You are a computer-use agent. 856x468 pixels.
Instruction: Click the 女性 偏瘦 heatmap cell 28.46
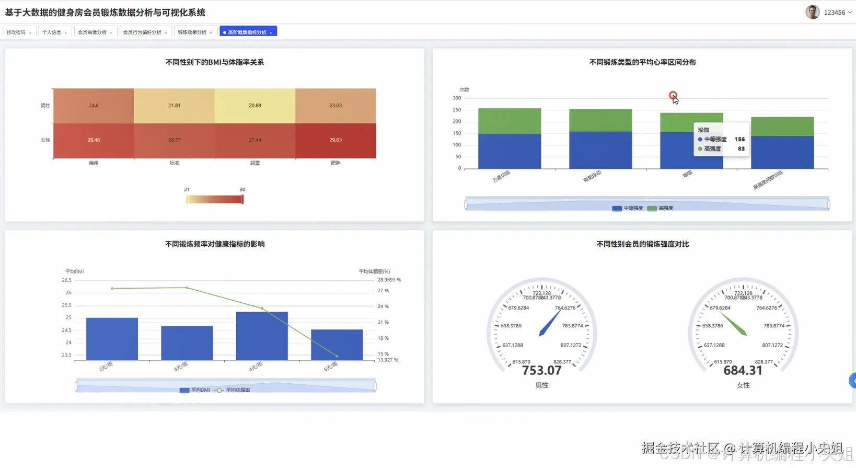click(x=94, y=140)
